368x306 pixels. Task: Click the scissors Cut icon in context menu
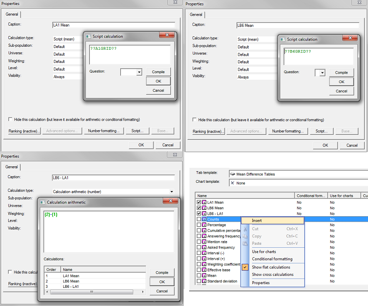(x=245, y=229)
